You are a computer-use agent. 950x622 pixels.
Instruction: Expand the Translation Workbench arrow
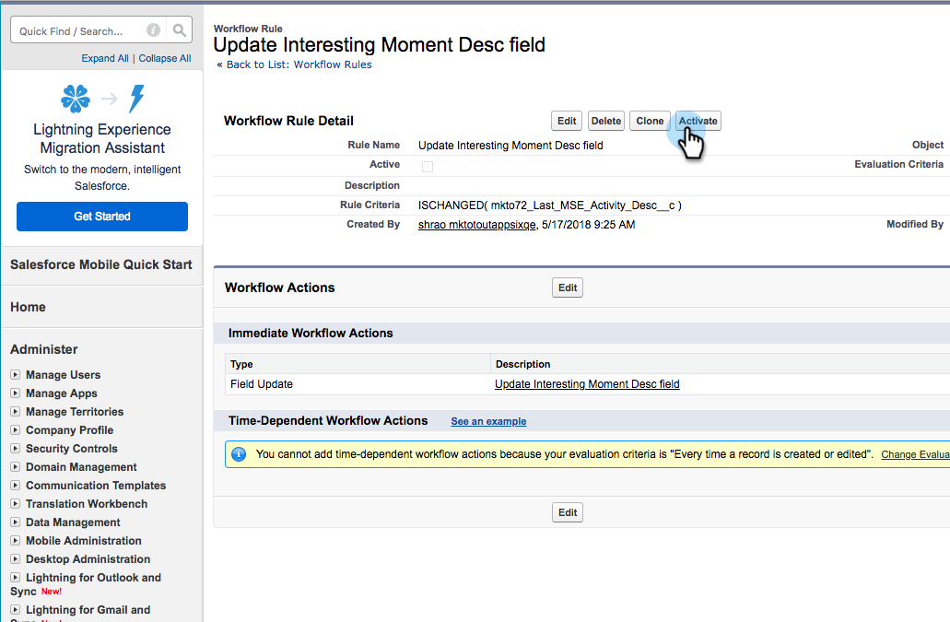click(15, 504)
